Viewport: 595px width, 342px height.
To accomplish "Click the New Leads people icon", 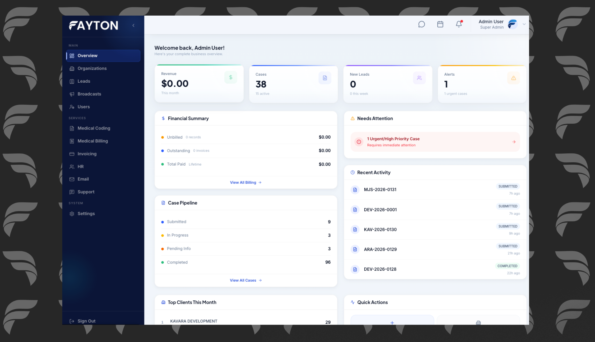I will (x=419, y=78).
